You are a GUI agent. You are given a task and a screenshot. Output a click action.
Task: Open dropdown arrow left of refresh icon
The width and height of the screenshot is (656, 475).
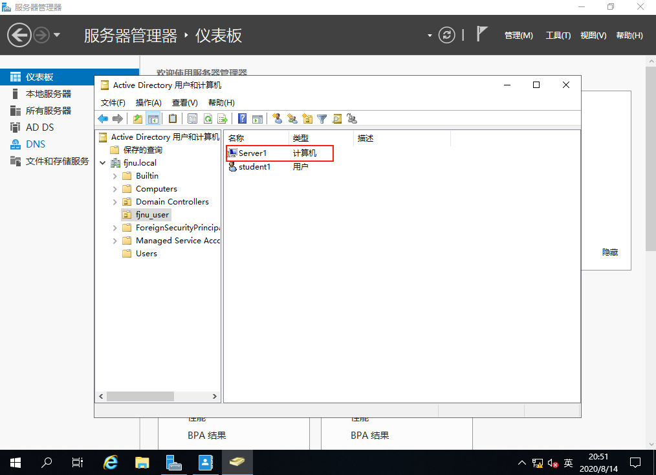click(x=430, y=36)
